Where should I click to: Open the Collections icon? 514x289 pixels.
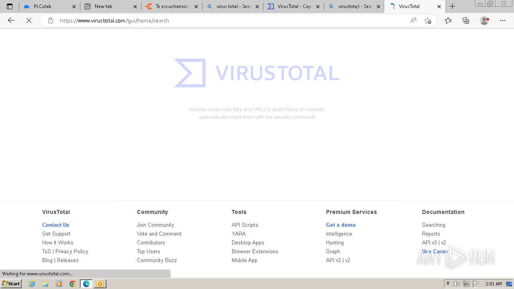(x=466, y=20)
